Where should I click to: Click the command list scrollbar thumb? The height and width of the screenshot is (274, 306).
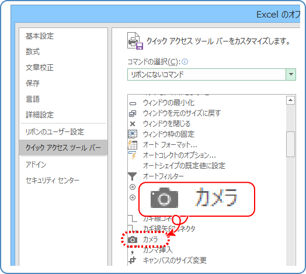(x=290, y=144)
